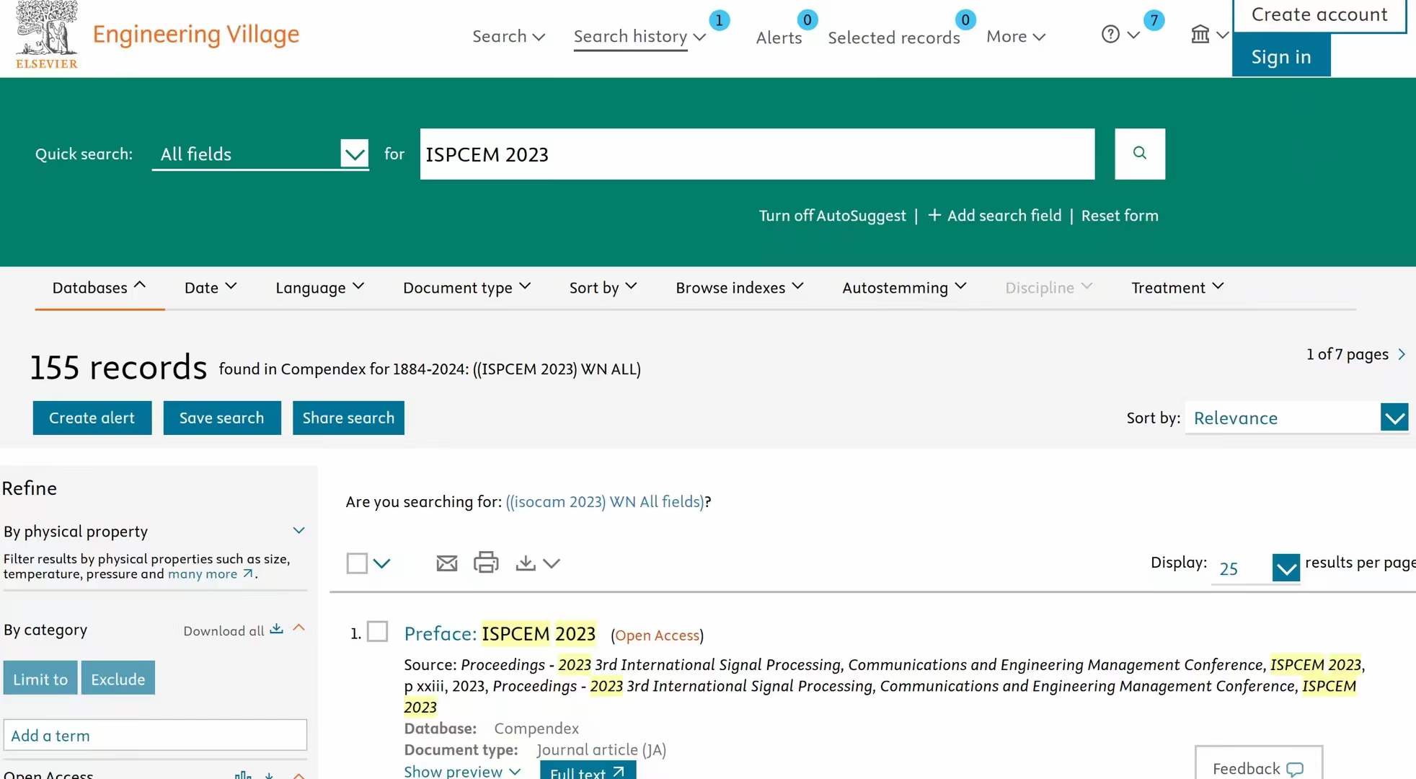Open the Document type filter tab
Screen dimensions: 1416x779
click(466, 287)
